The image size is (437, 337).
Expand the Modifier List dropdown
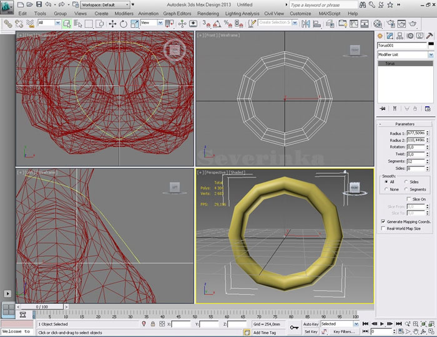click(430, 55)
